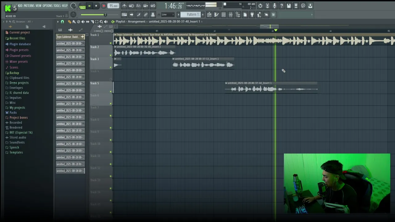Viewport: 395px width, 222px height.
Task: Open the Mixer icon
Action: (231, 14)
